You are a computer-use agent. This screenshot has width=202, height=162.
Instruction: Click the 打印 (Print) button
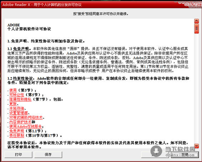pyautogui.click(x=18, y=155)
